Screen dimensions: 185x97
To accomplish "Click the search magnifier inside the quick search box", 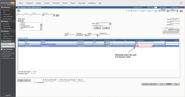I will [13, 47].
